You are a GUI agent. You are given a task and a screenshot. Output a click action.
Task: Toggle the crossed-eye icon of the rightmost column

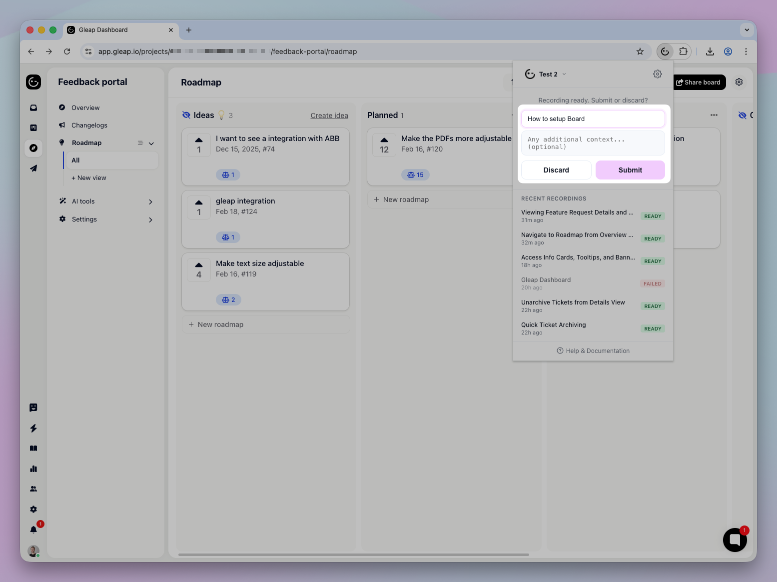[x=743, y=115]
